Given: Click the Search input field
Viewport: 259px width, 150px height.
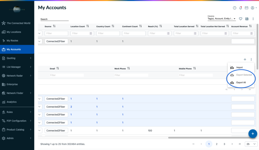Looking at the screenshot, I should point(54,19).
